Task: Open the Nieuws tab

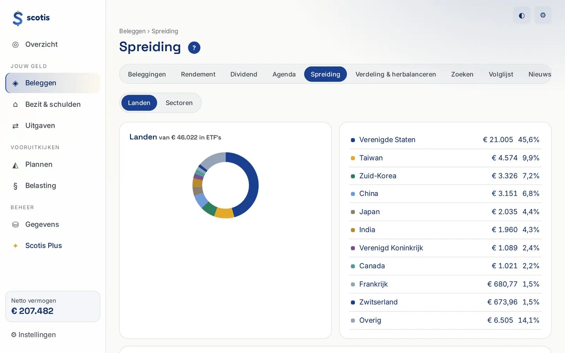Action: tap(540, 74)
